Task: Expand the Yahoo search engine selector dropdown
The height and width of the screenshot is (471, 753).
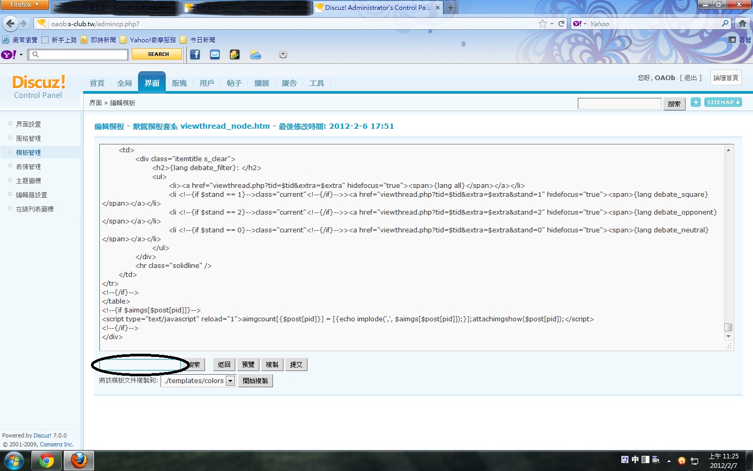Action: (x=580, y=24)
